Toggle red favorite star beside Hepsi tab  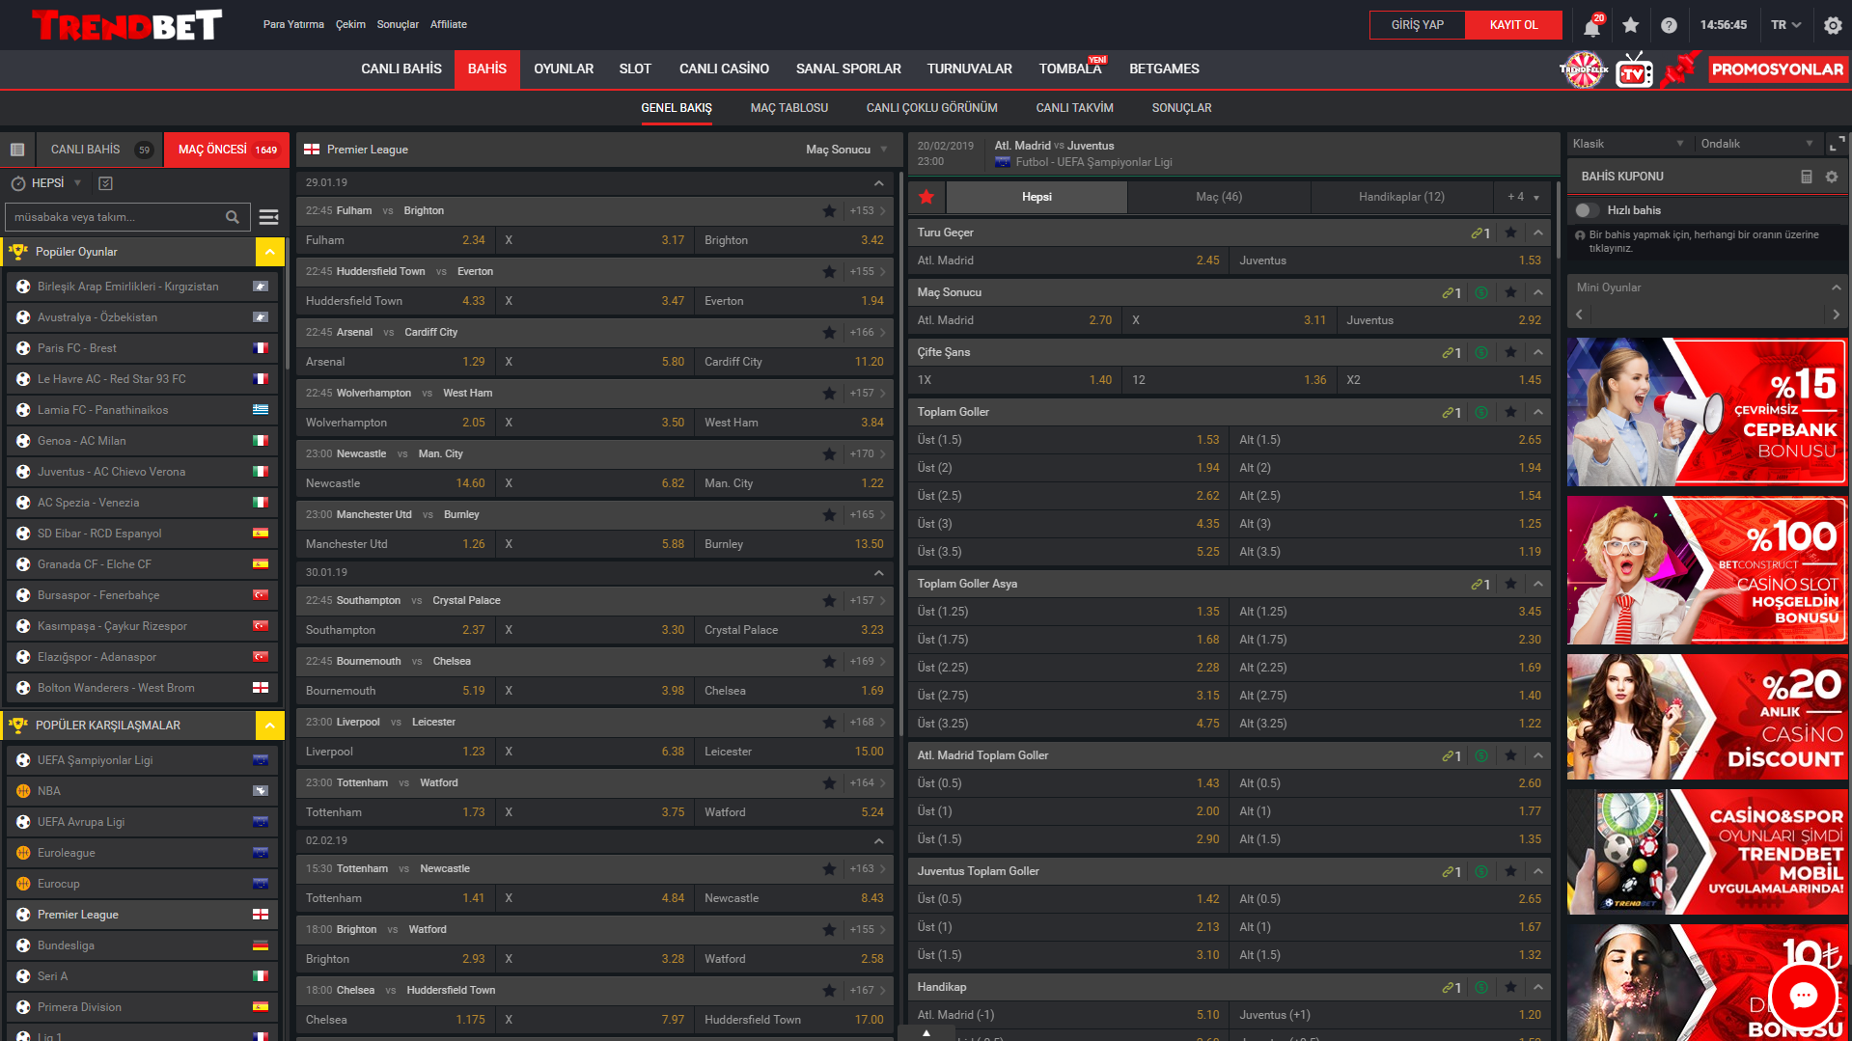click(926, 197)
